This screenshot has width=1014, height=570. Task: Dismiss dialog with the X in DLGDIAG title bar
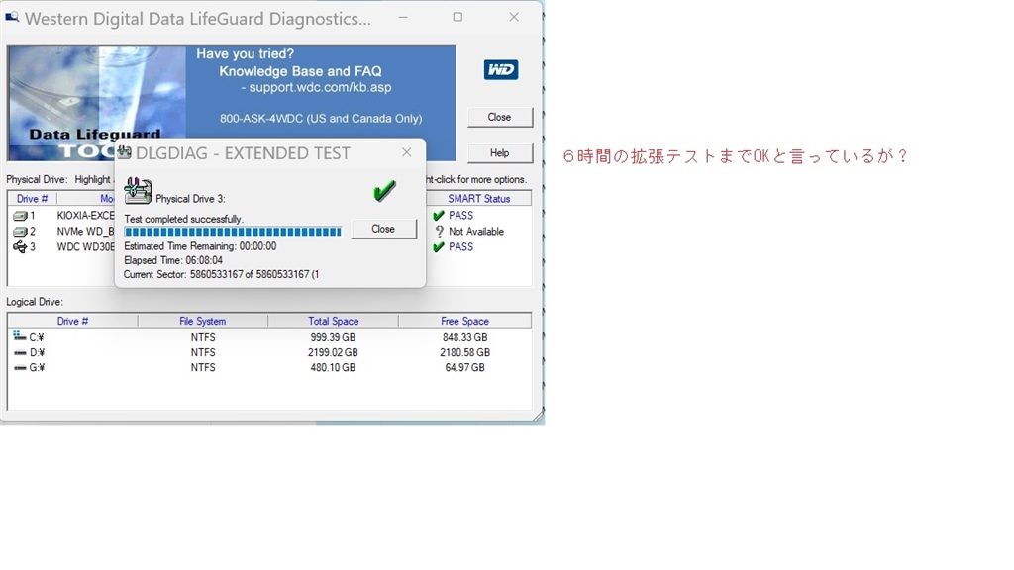406,152
